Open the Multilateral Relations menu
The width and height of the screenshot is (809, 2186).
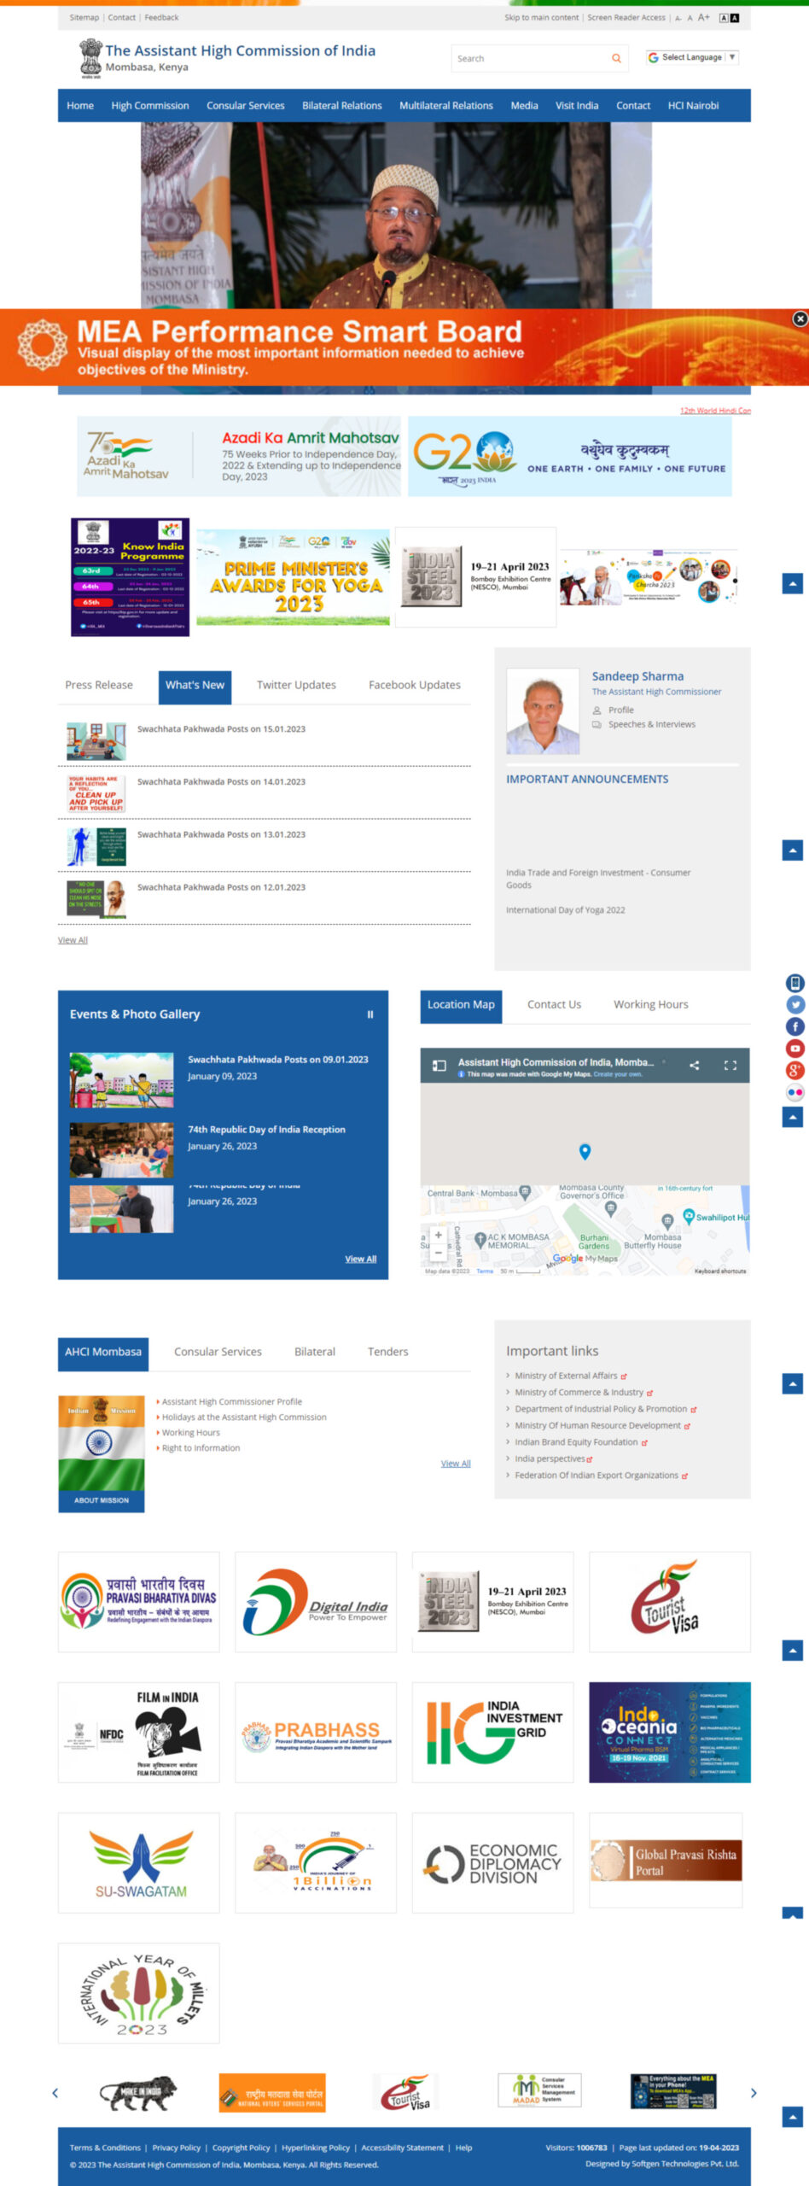tap(446, 106)
